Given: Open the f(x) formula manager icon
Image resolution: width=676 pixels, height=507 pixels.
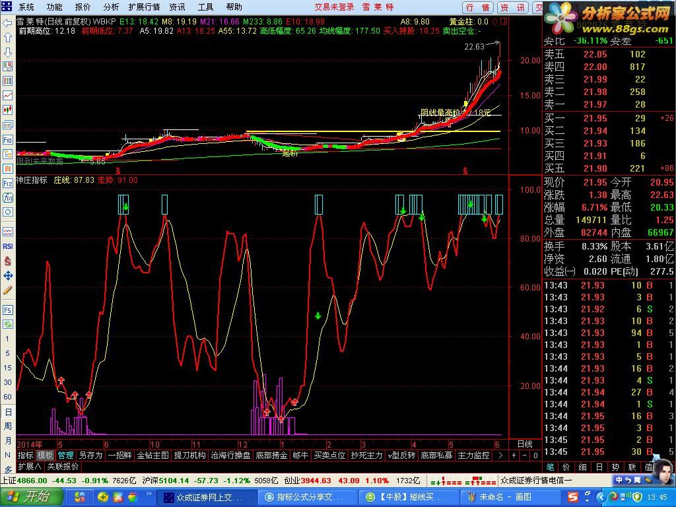Looking at the screenshot, I should (7, 198).
